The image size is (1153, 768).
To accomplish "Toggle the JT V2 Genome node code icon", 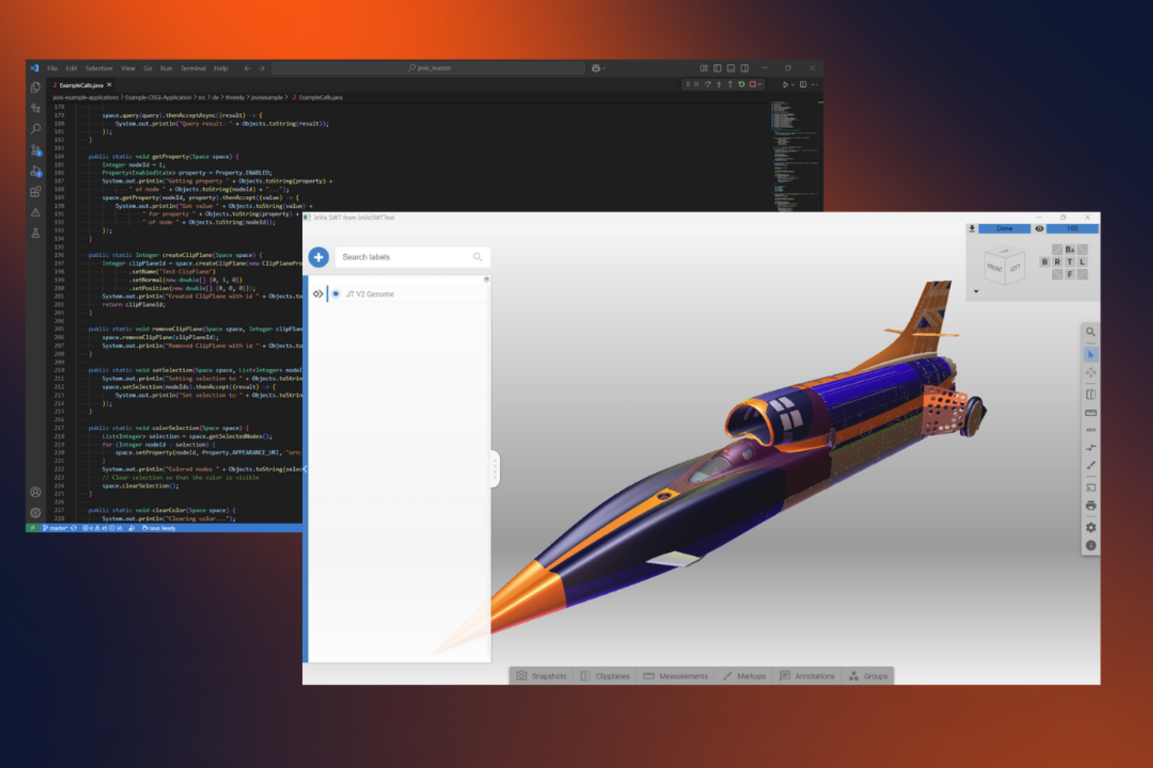I will (x=318, y=294).
